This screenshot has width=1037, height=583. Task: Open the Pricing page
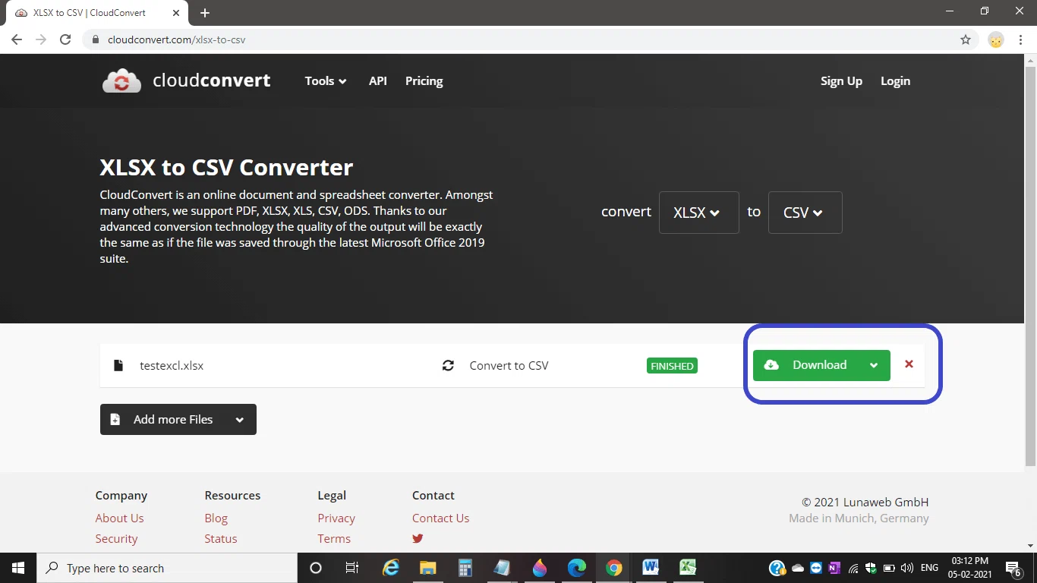tap(424, 80)
